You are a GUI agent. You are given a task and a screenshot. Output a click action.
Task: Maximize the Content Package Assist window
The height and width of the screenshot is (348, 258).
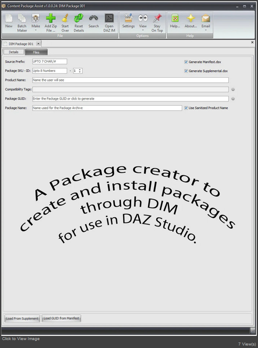click(x=245, y=6)
